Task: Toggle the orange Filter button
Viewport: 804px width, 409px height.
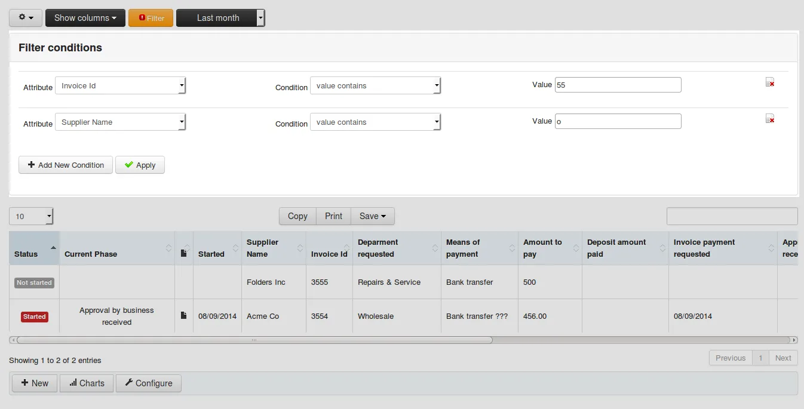Action: pyautogui.click(x=151, y=18)
